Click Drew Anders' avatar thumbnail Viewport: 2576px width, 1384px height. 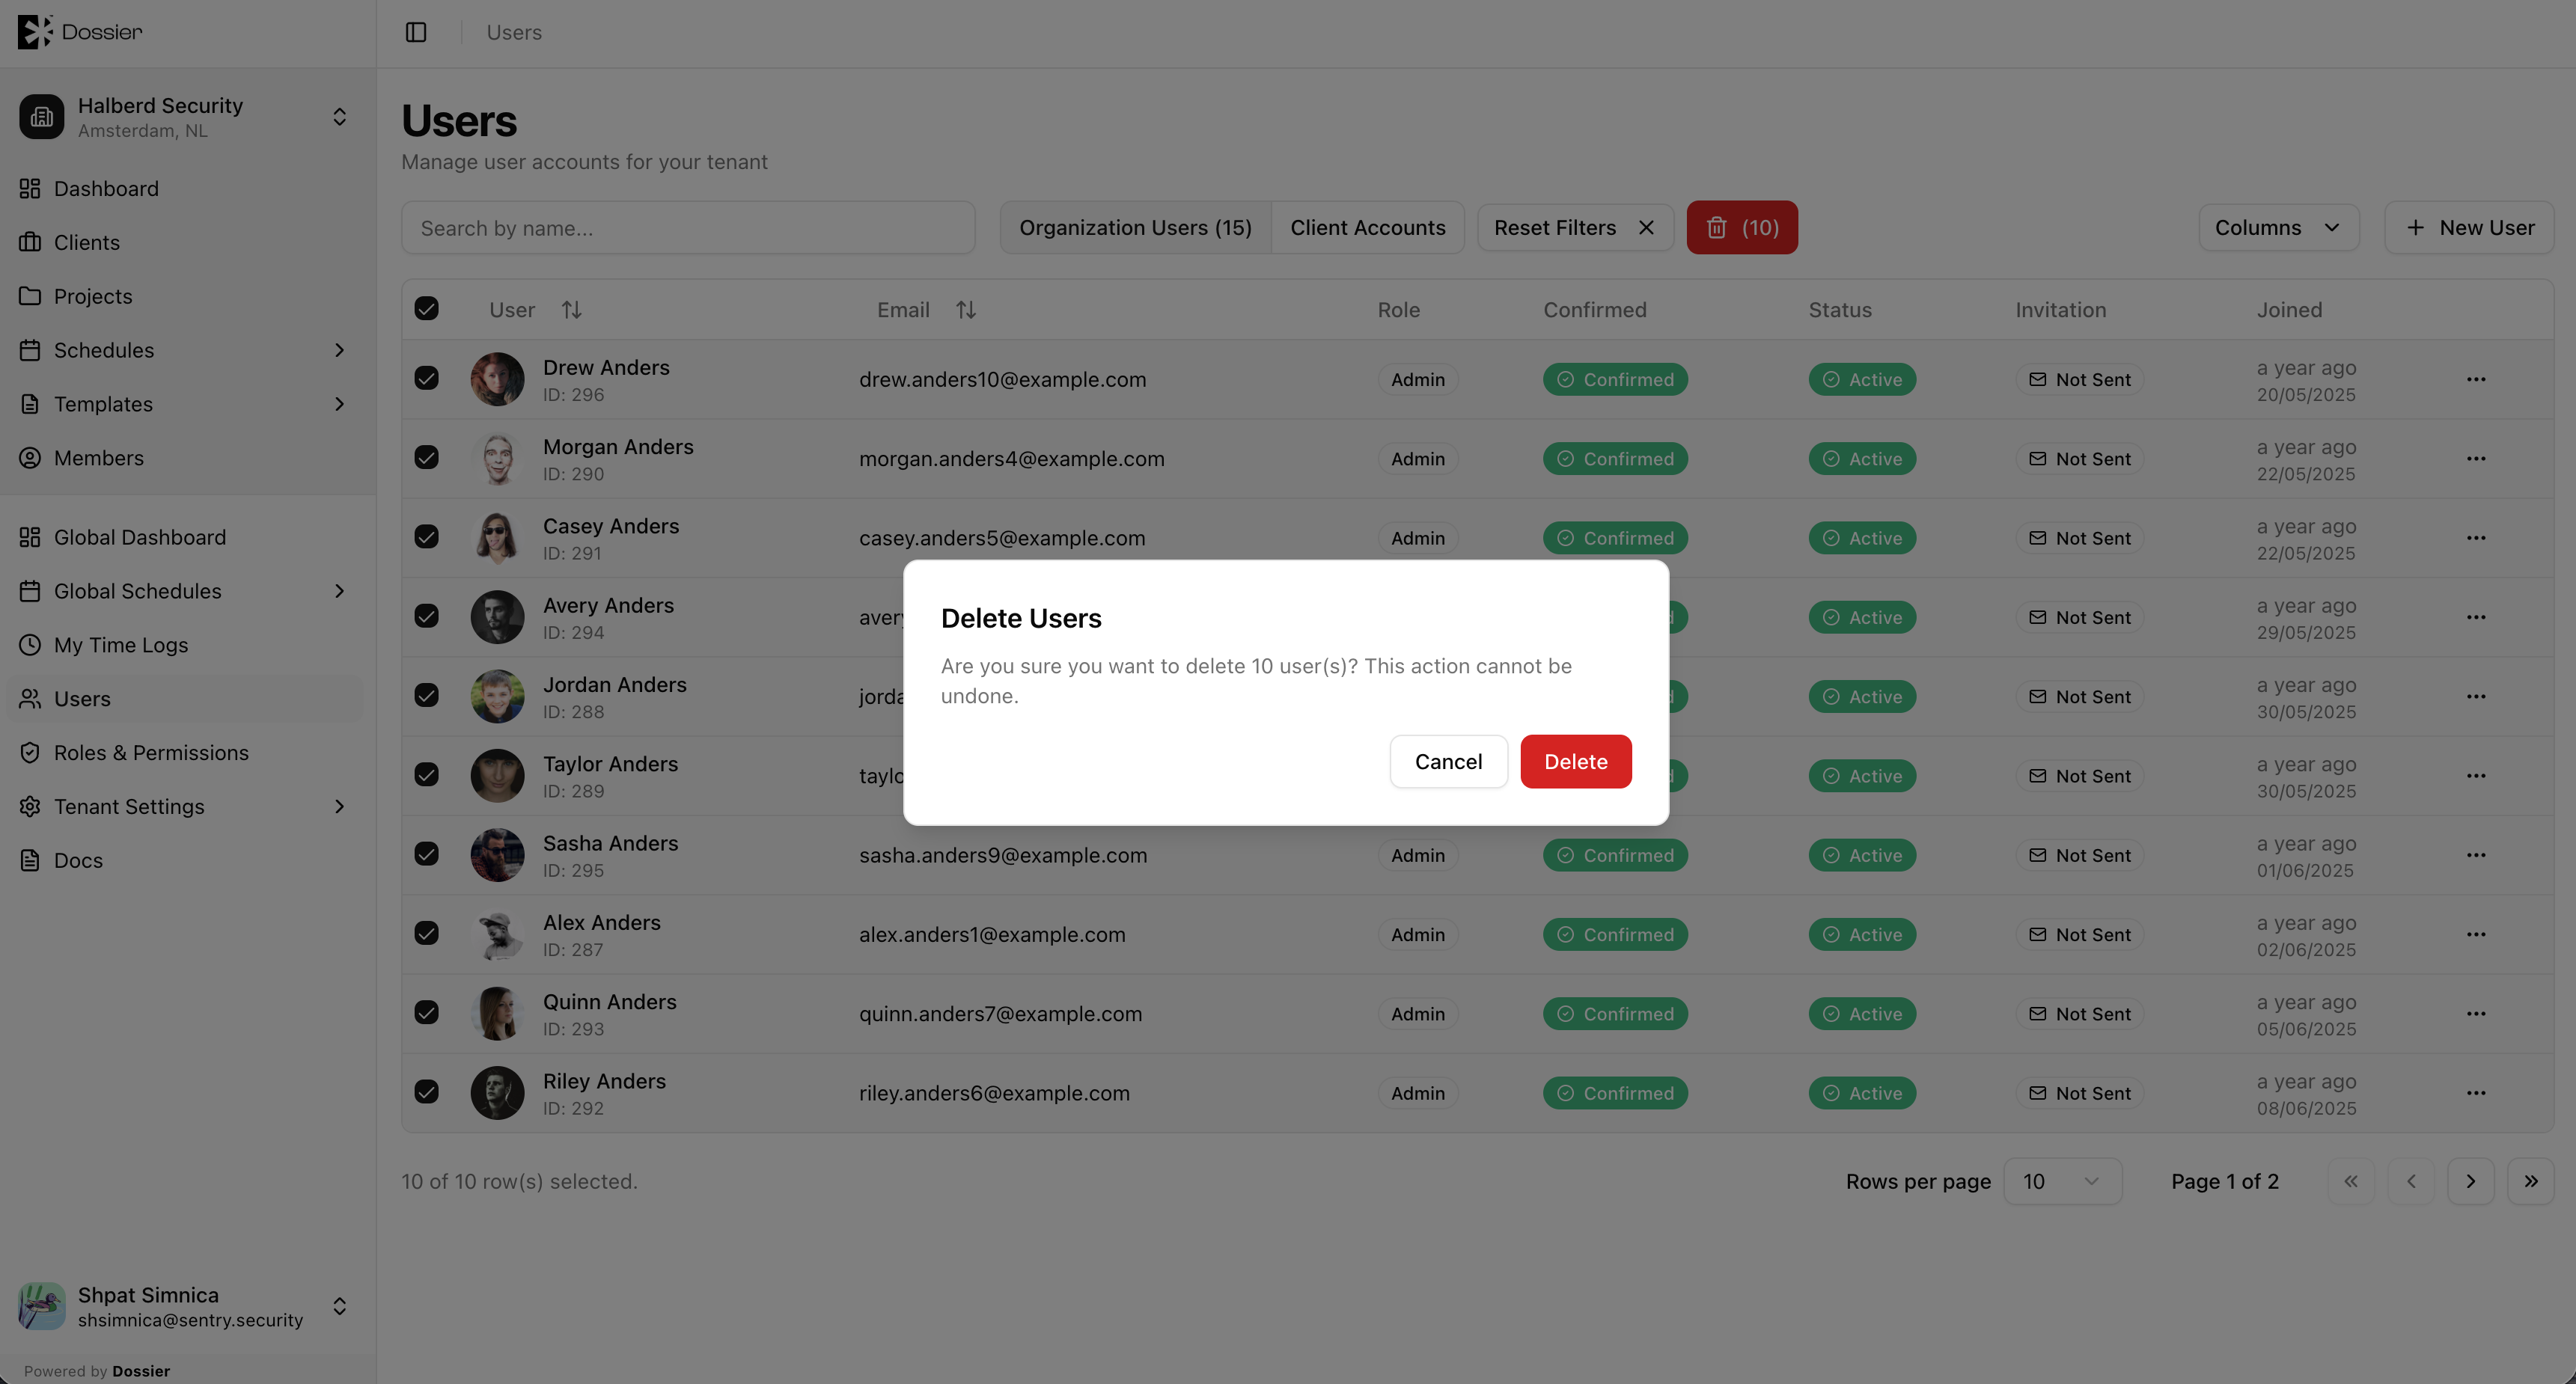[497, 379]
